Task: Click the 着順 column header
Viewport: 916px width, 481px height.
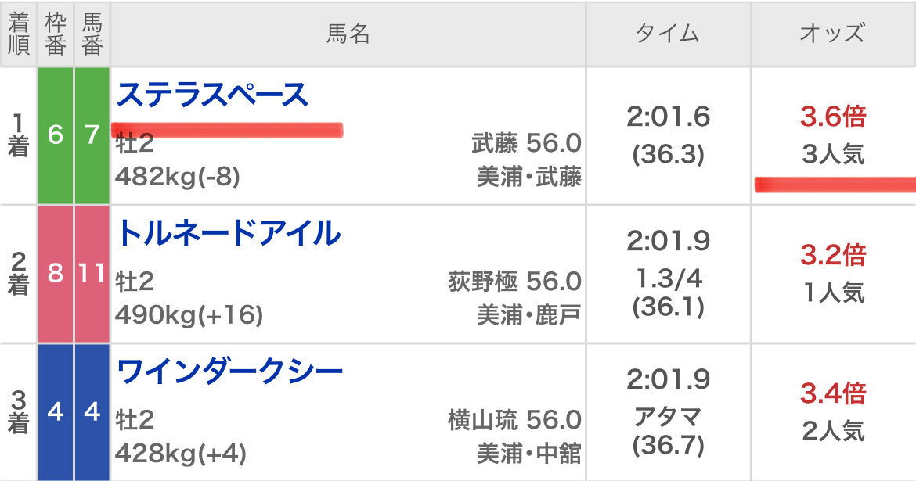Action: [x=18, y=34]
